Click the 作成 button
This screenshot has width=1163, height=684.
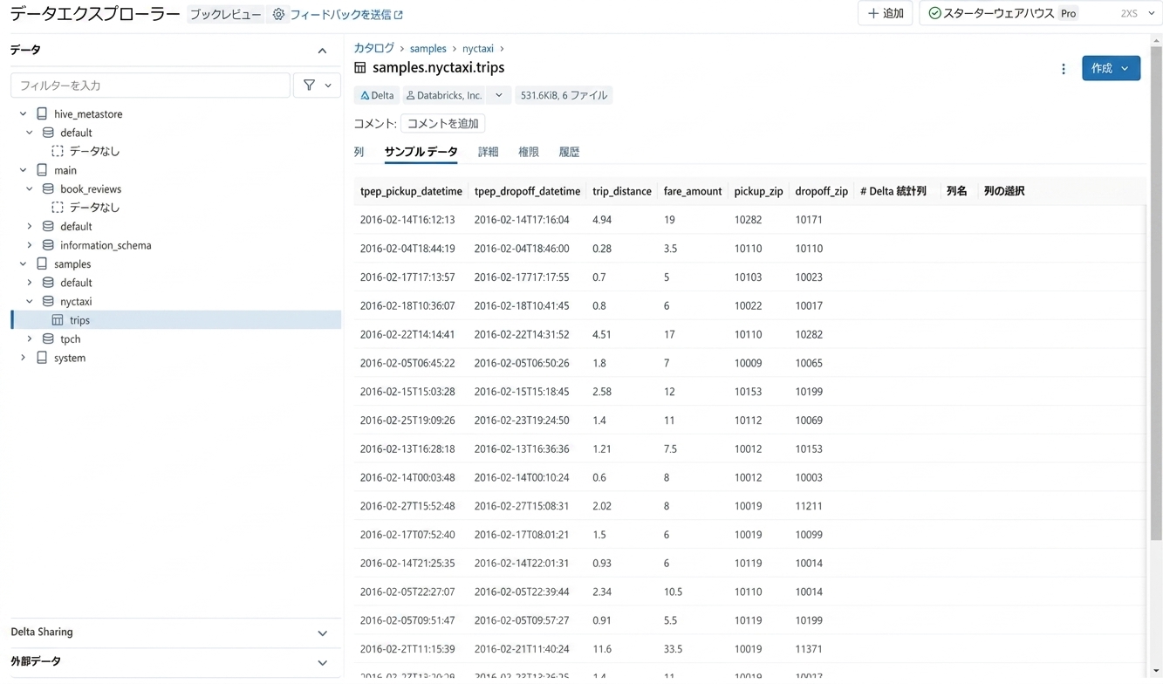[x=1111, y=68]
